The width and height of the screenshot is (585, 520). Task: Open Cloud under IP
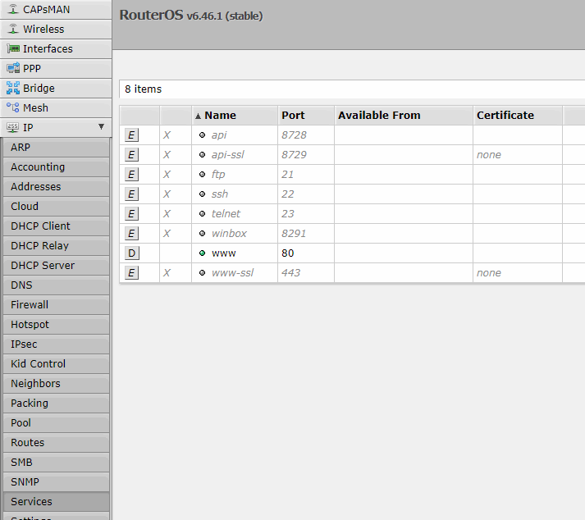(x=56, y=207)
